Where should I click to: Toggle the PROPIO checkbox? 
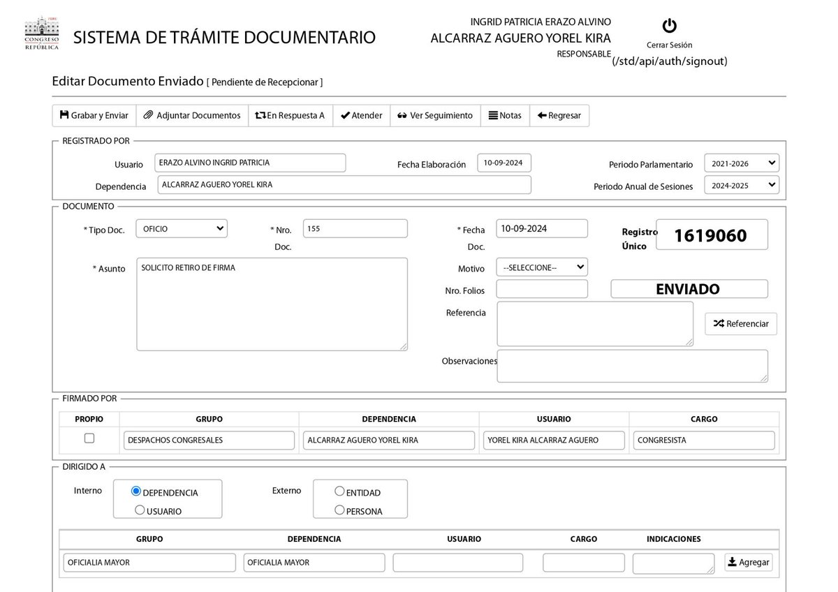89,438
